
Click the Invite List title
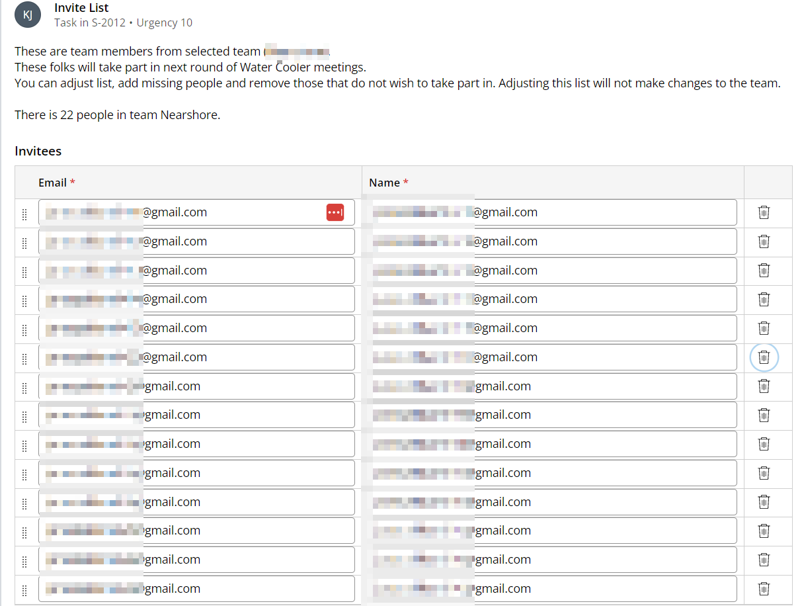click(x=81, y=8)
